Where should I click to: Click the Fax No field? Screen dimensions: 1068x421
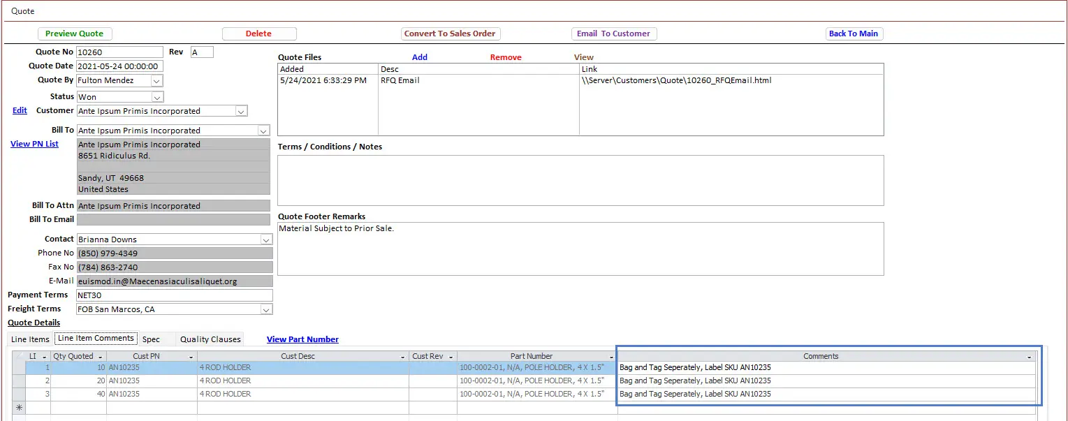tap(175, 267)
